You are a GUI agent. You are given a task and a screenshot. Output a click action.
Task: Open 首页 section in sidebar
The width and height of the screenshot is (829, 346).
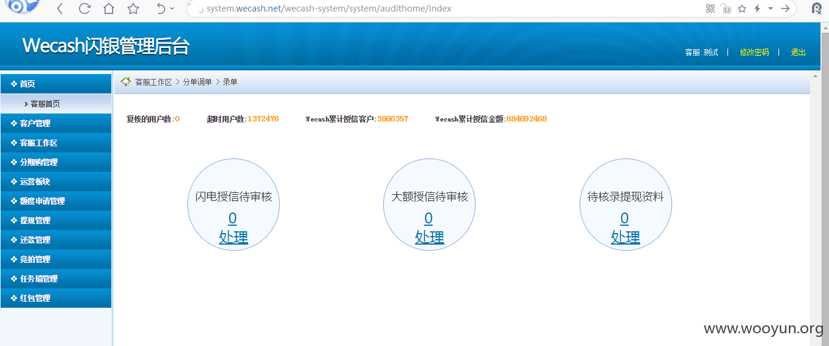pyautogui.click(x=56, y=84)
